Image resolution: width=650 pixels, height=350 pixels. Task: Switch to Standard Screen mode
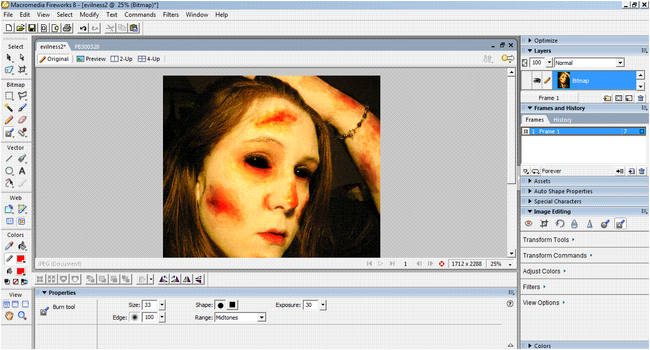[7, 304]
